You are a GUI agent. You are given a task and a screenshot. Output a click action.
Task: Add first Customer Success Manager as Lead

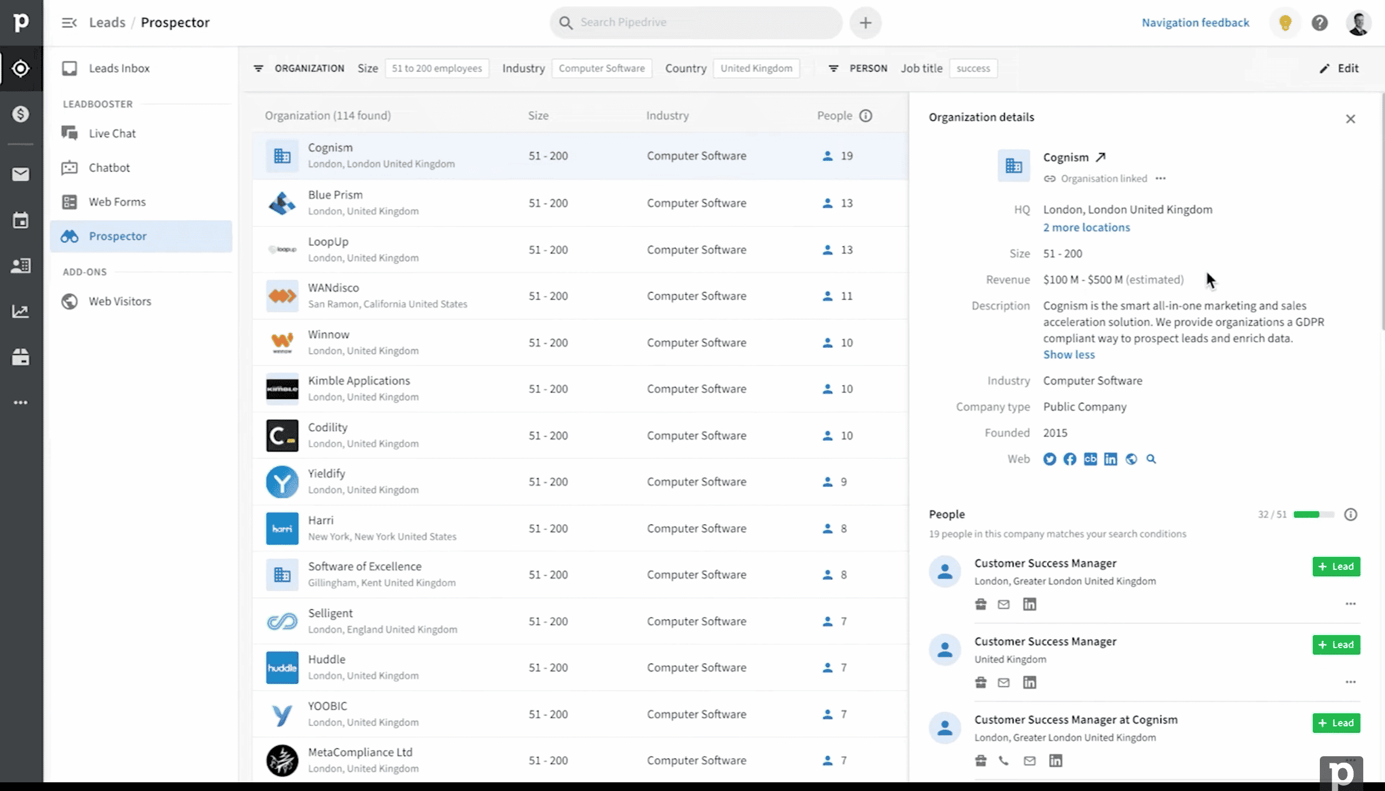click(1336, 567)
